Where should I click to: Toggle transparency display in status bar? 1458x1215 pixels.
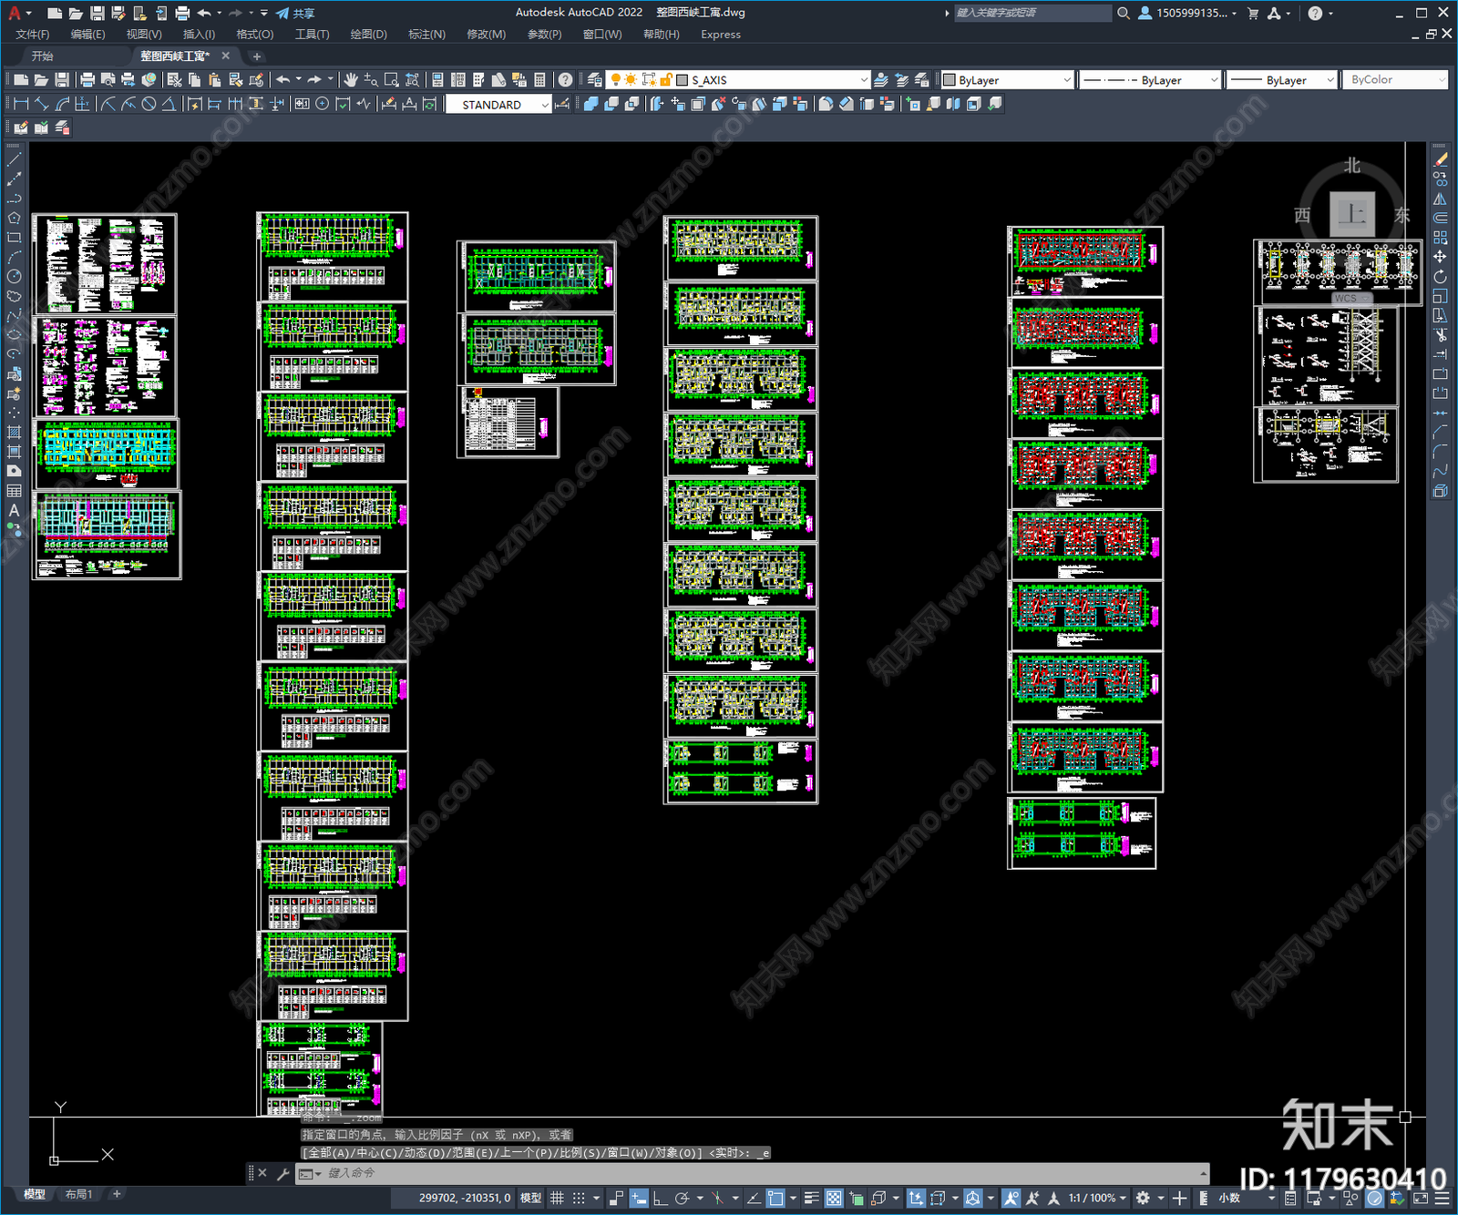click(834, 1198)
